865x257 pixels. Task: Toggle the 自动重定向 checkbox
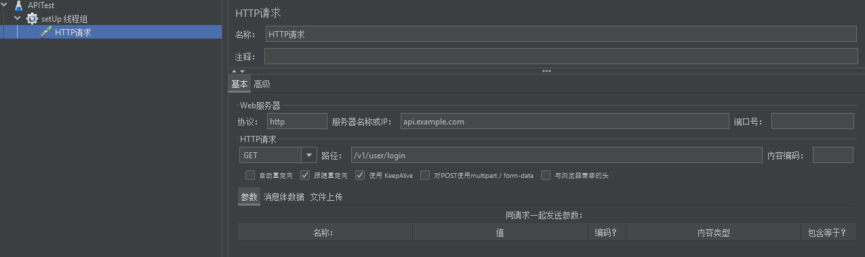(x=250, y=175)
